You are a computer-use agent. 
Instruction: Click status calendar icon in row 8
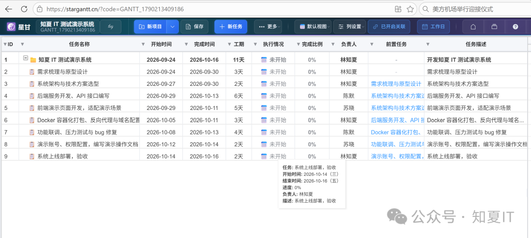point(264,144)
